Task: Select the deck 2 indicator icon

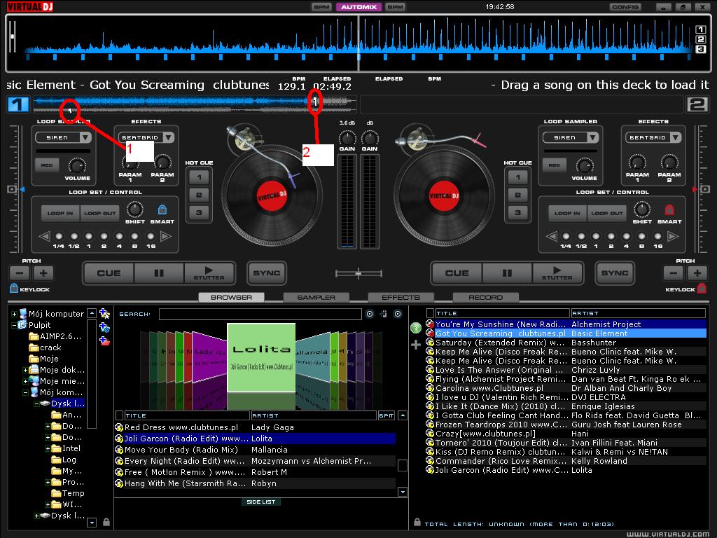Action: coord(698,104)
